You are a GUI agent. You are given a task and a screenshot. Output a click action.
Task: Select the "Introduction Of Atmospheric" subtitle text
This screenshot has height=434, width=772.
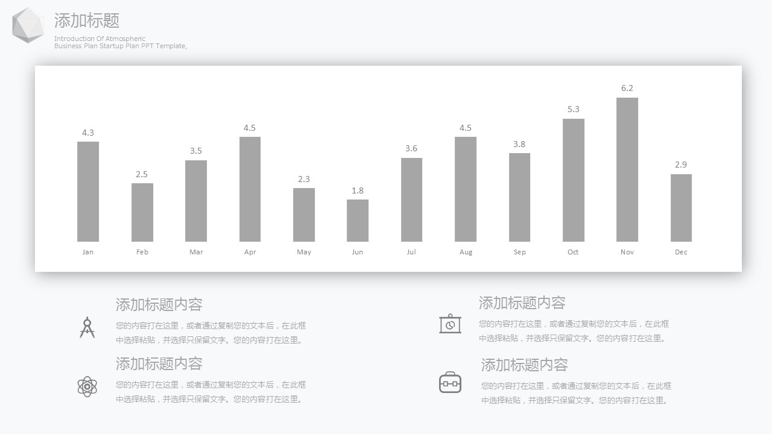point(100,39)
